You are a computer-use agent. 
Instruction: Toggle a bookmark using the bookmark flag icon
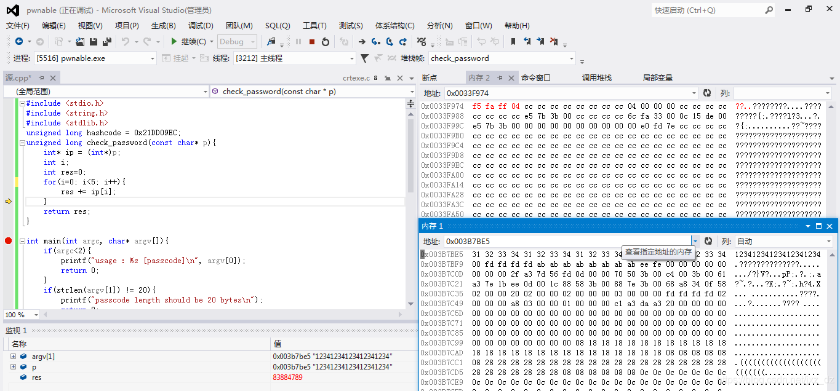[x=513, y=42]
